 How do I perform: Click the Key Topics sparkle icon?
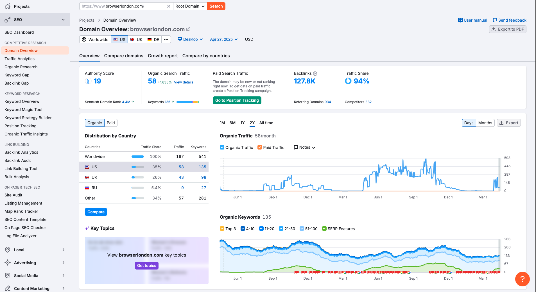click(87, 228)
